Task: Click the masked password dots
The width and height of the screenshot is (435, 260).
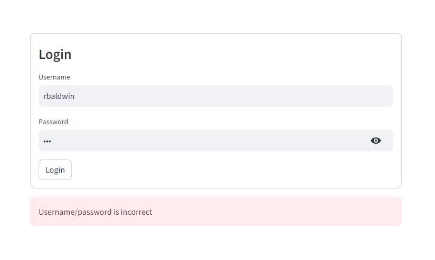Action: [48, 141]
